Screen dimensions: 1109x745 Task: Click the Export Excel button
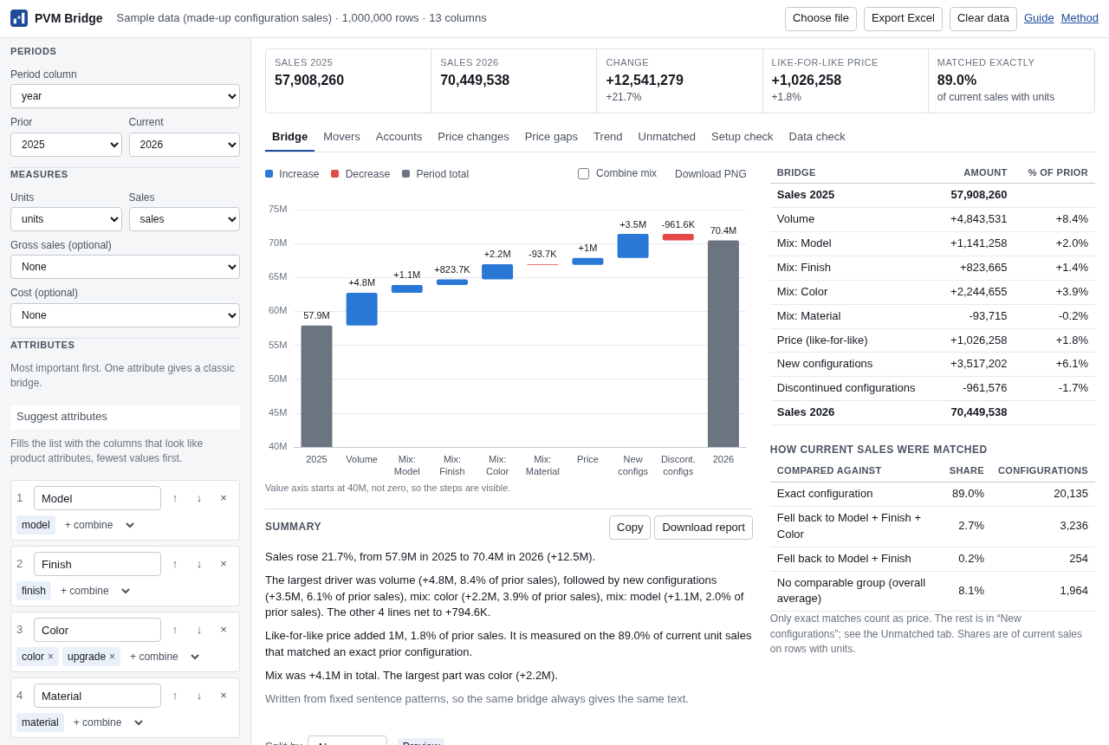(903, 19)
